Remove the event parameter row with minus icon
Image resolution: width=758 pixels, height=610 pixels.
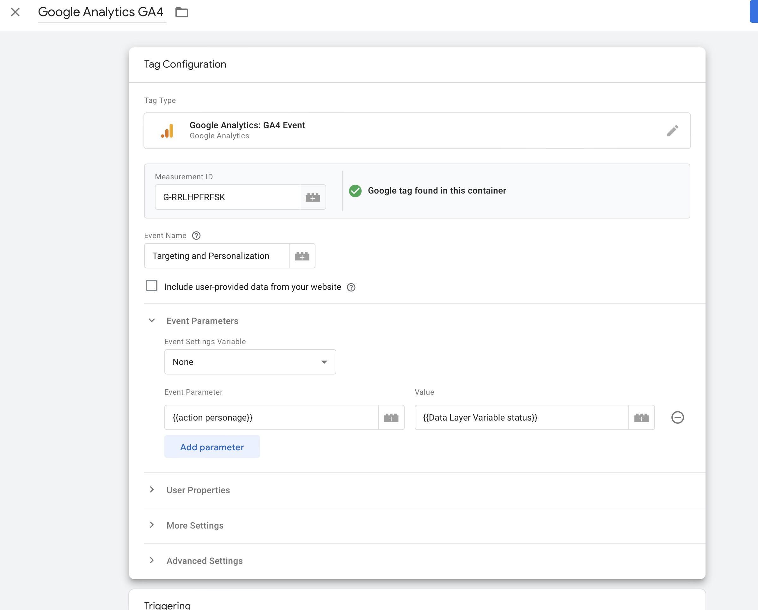coord(677,417)
